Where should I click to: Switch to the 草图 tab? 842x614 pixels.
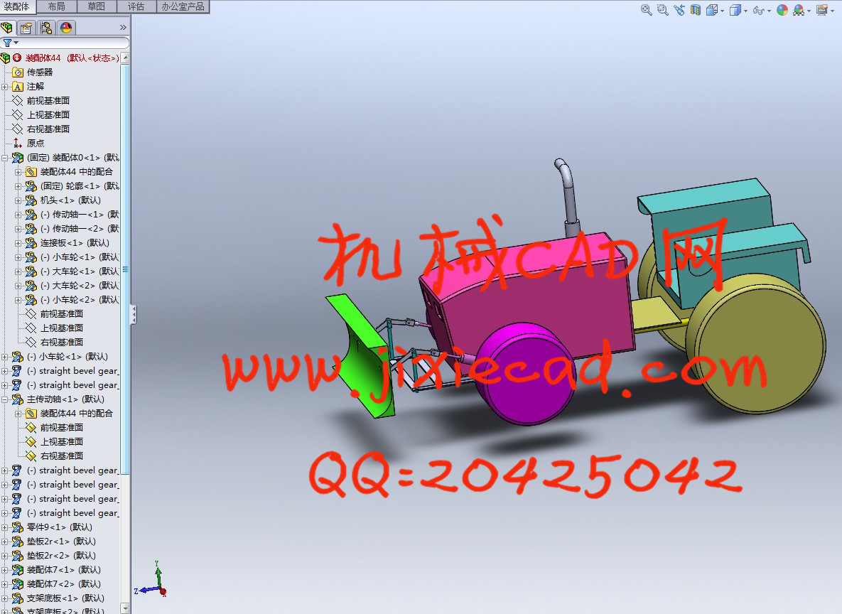point(97,6)
